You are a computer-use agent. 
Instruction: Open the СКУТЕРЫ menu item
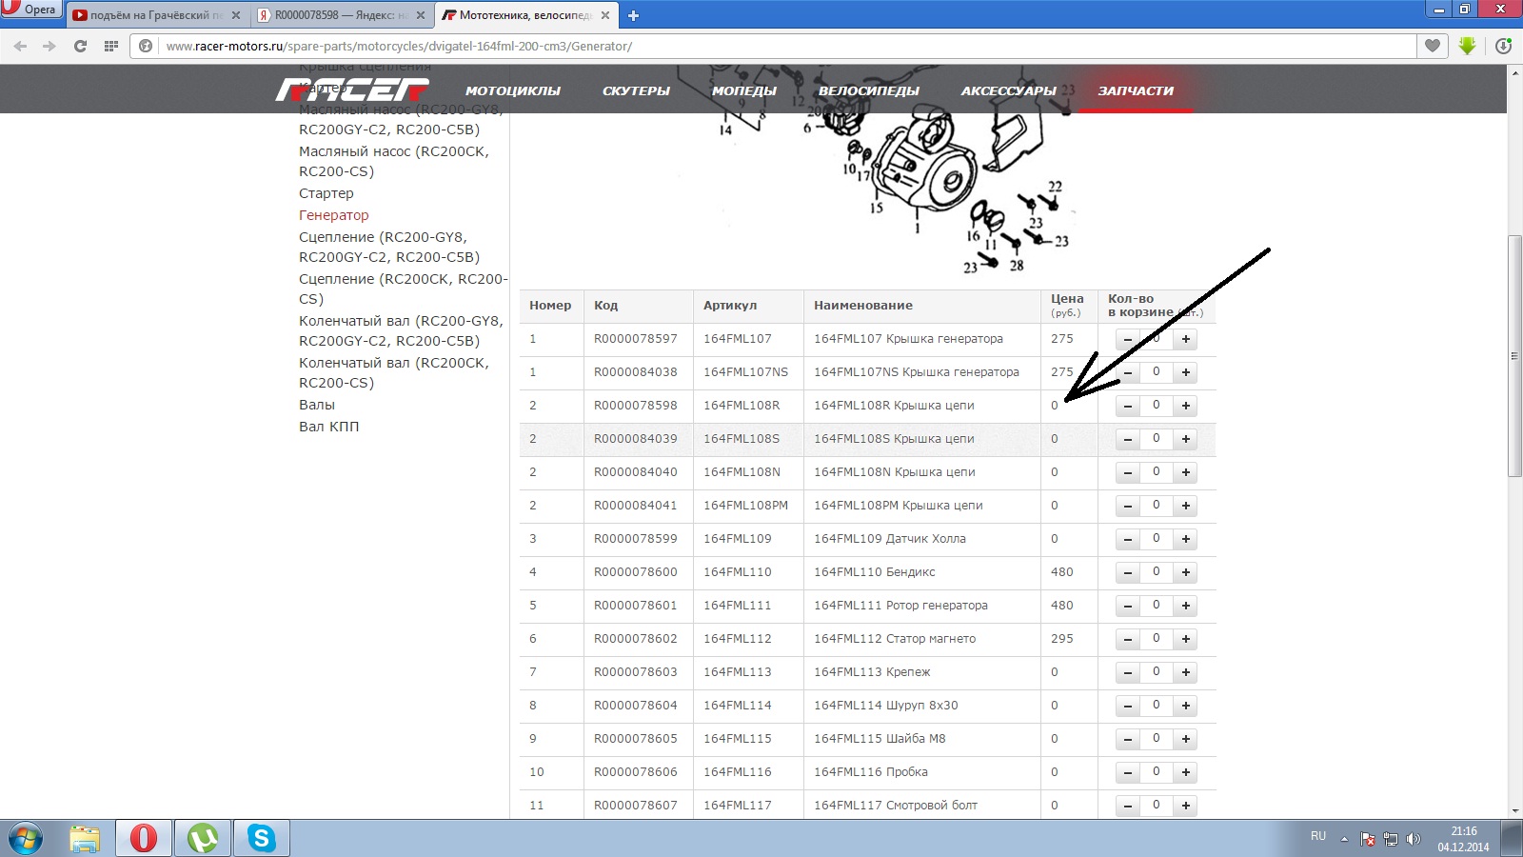[636, 90]
